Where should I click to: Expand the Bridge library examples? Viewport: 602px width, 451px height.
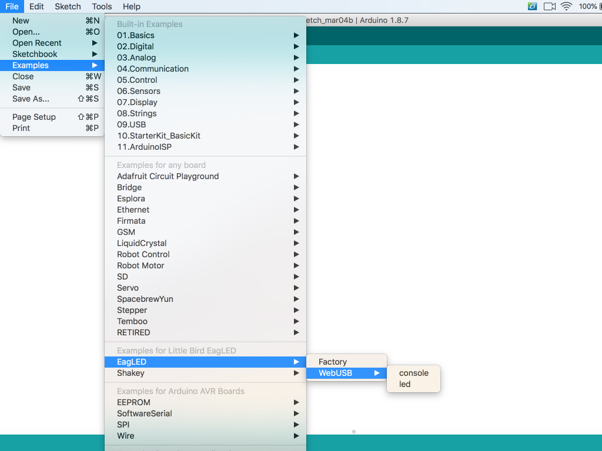[205, 187]
